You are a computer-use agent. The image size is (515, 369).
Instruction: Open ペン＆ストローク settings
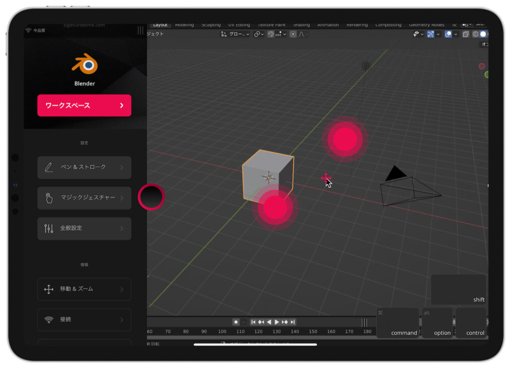(x=84, y=167)
